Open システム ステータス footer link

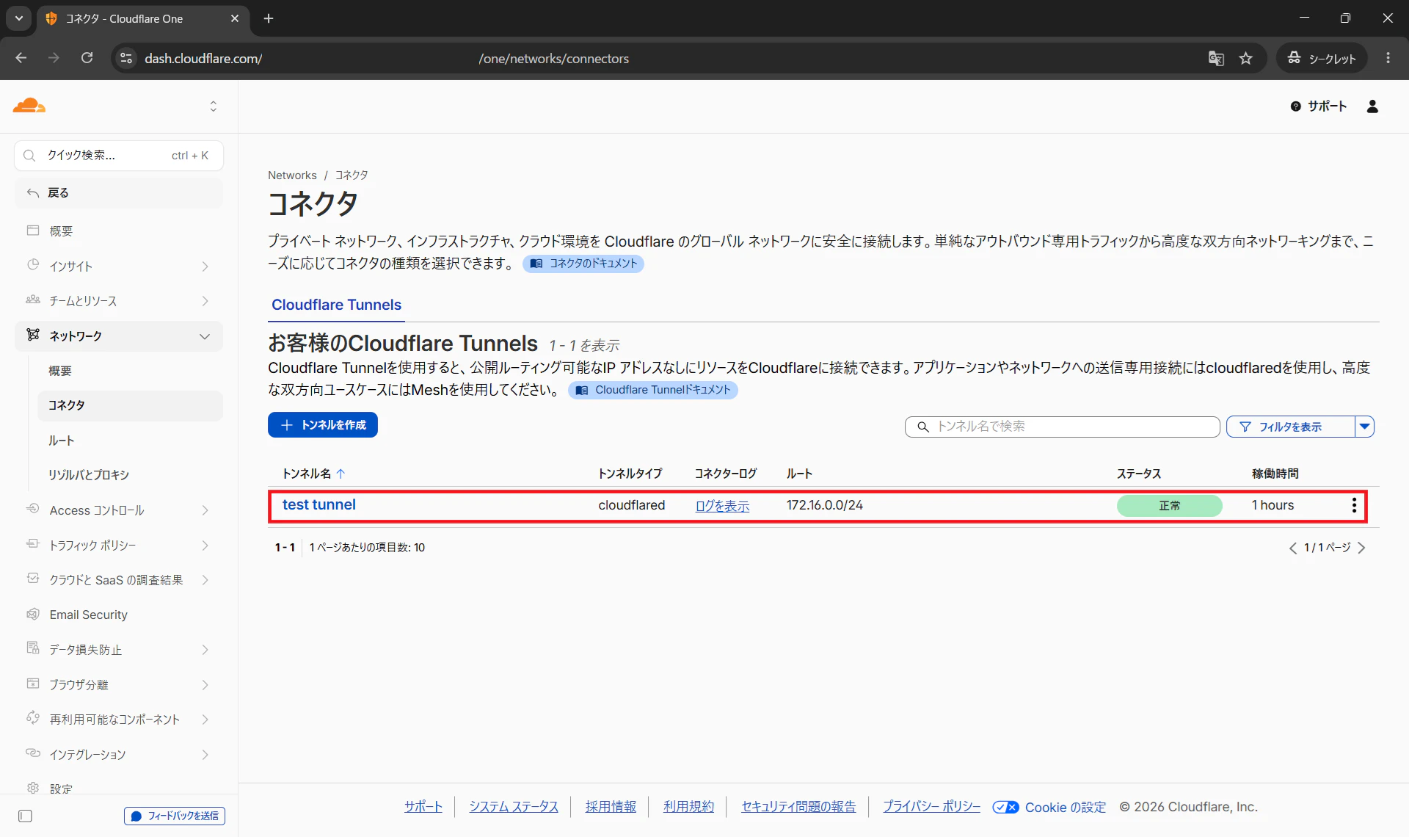pos(514,807)
